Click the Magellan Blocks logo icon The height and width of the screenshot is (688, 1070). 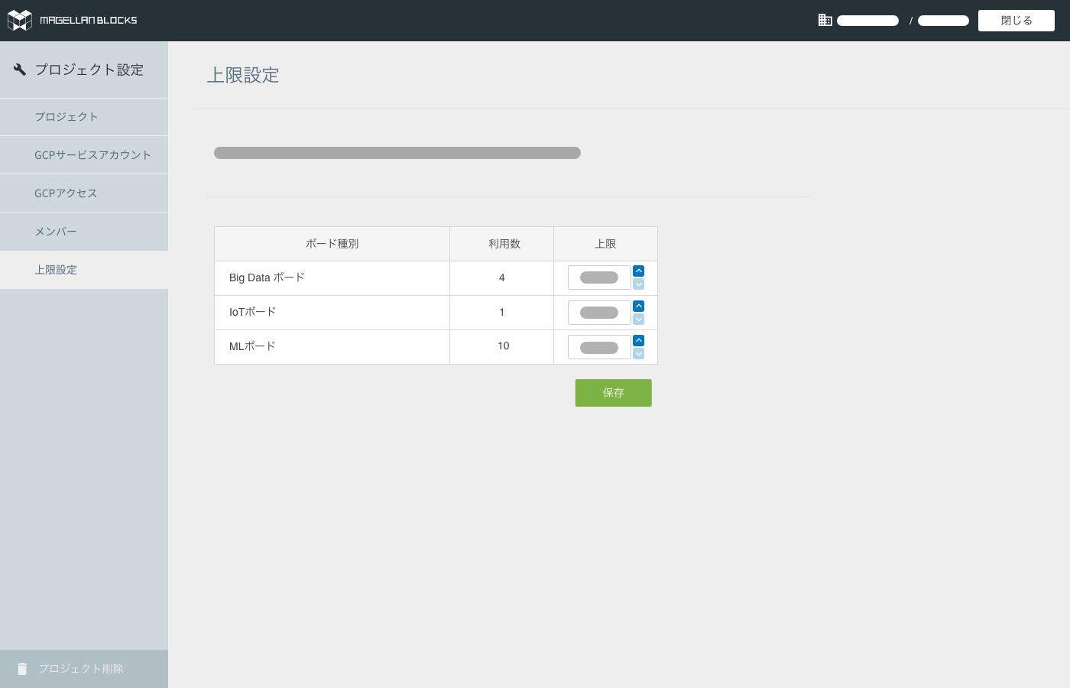19,20
